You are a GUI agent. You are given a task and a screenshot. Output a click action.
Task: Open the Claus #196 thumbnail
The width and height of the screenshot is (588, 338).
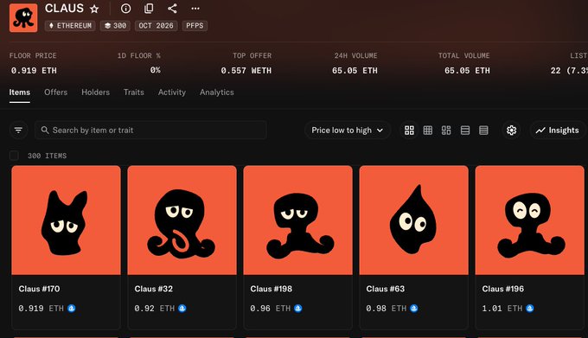coord(529,220)
